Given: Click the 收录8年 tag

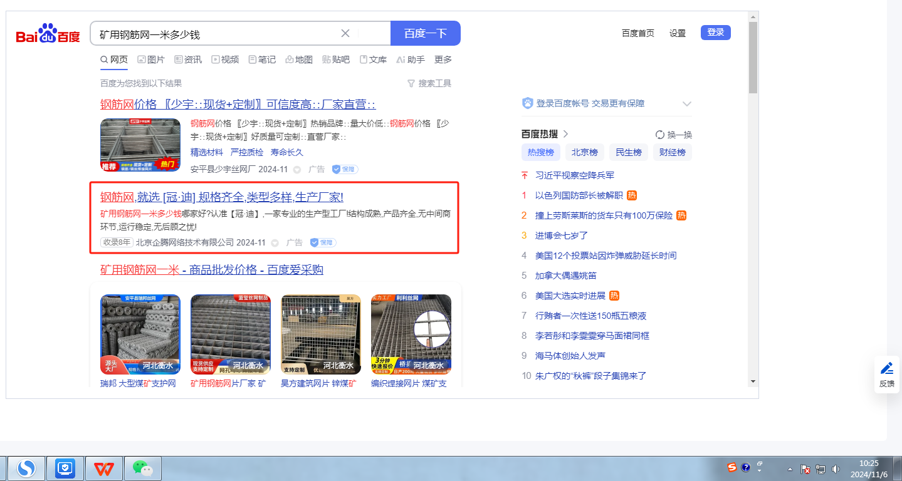Looking at the screenshot, I should pyautogui.click(x=117, y=242).
